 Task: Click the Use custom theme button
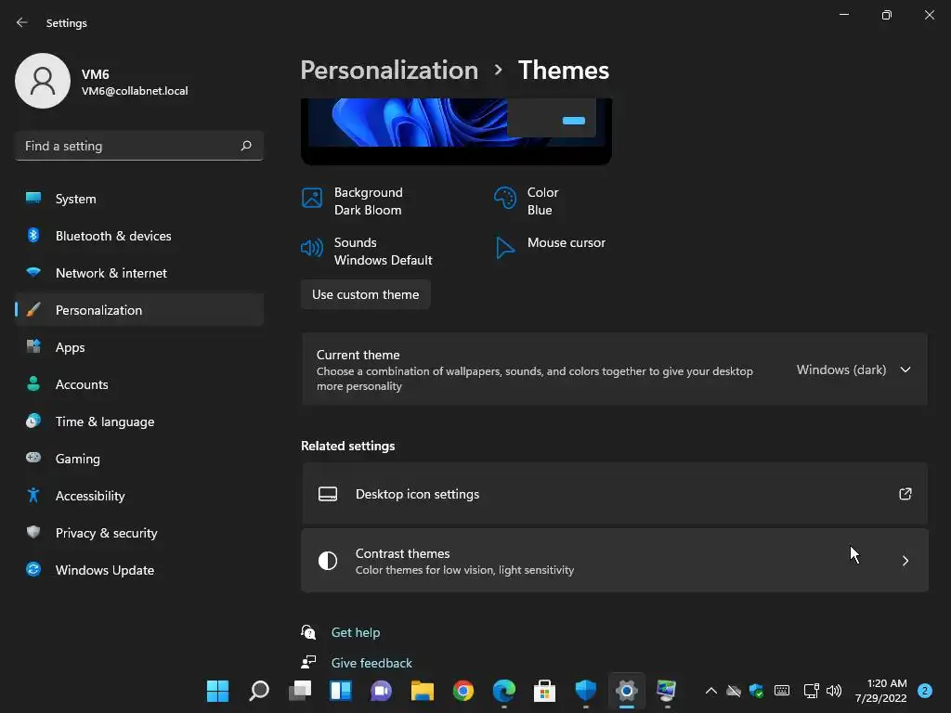pyautogui.click(x=366, y=294)
